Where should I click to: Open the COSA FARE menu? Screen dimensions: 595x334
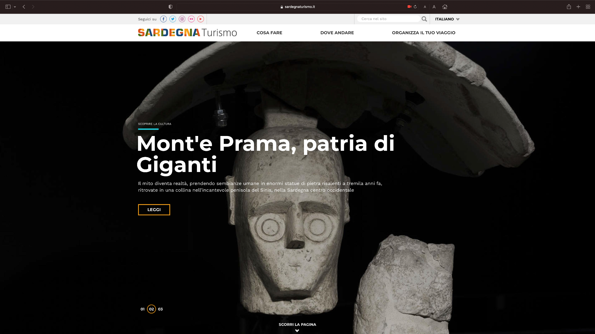point(269,33)
